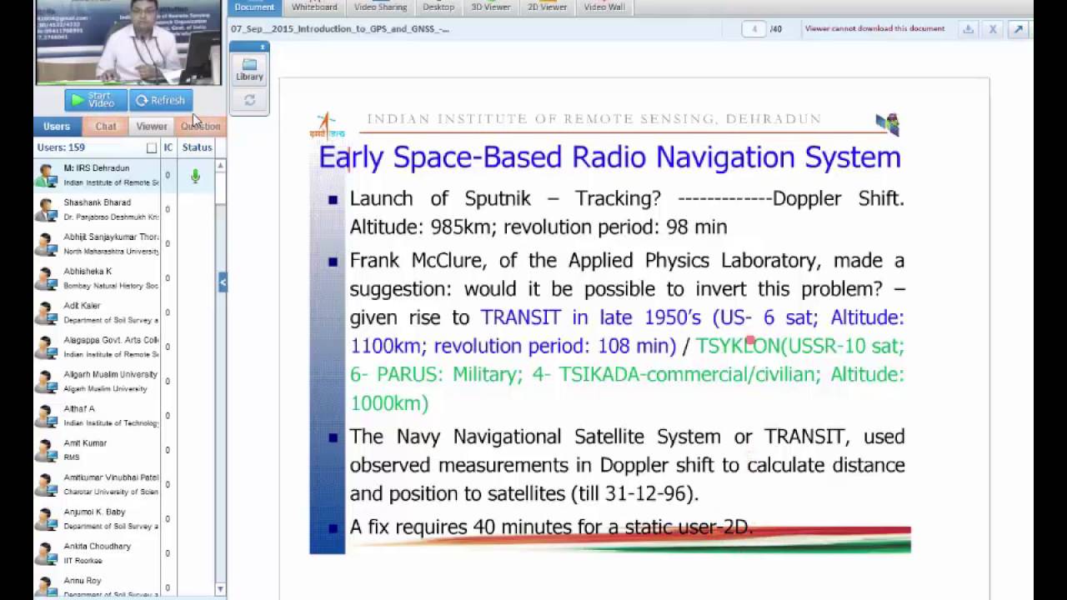The image size is (1067, 600).
Task: Switch to the Viewer tab
Action: tap(152, 127)
